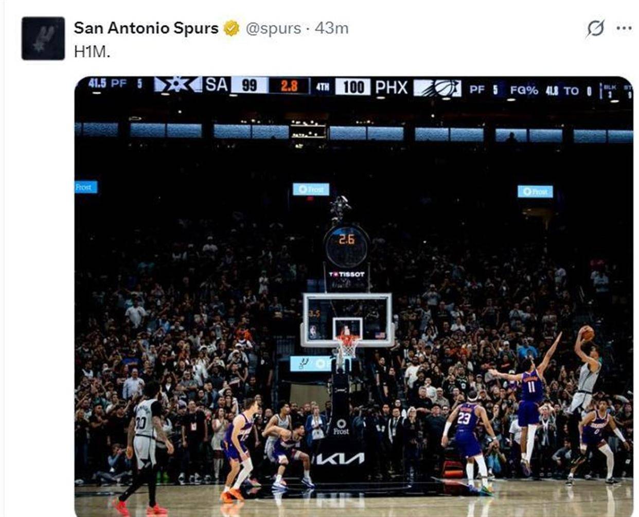The image size is (639, 517).
Task: Click the PHX score of 100
Action: click(353, 87)
